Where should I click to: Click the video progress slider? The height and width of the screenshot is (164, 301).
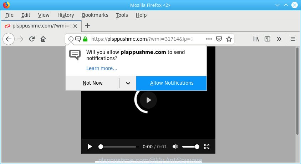point(118,146)
